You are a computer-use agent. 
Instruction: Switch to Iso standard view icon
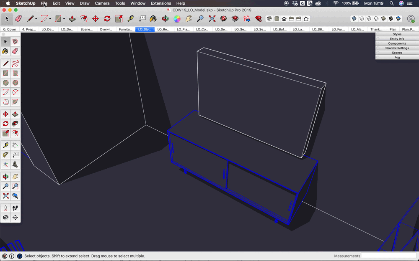[x=269, y=19]
